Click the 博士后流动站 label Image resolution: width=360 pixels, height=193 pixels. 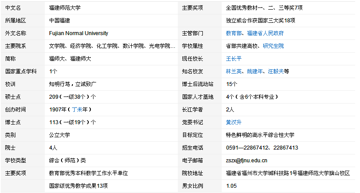click(198, 84)
